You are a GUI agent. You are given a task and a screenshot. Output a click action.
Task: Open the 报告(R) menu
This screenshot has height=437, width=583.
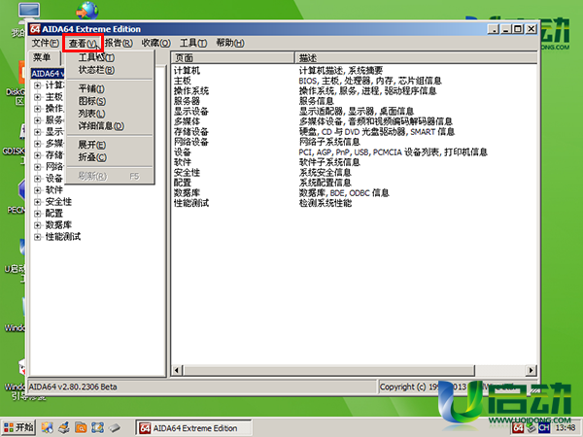click(119, 43)
